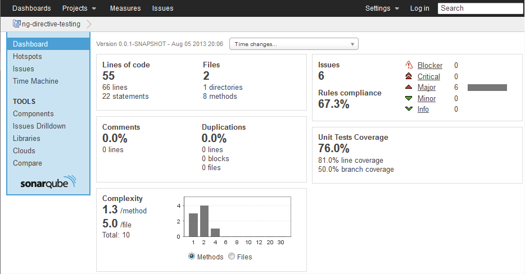Click the tallest bar in complexity chart

(x=205, y=221)
